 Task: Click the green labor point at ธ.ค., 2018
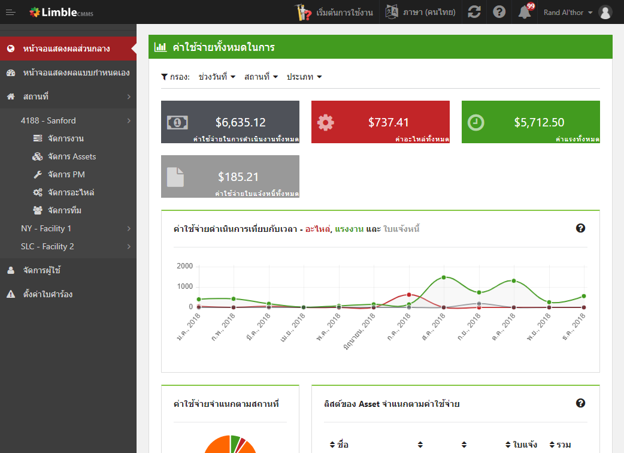click(584, 296)
